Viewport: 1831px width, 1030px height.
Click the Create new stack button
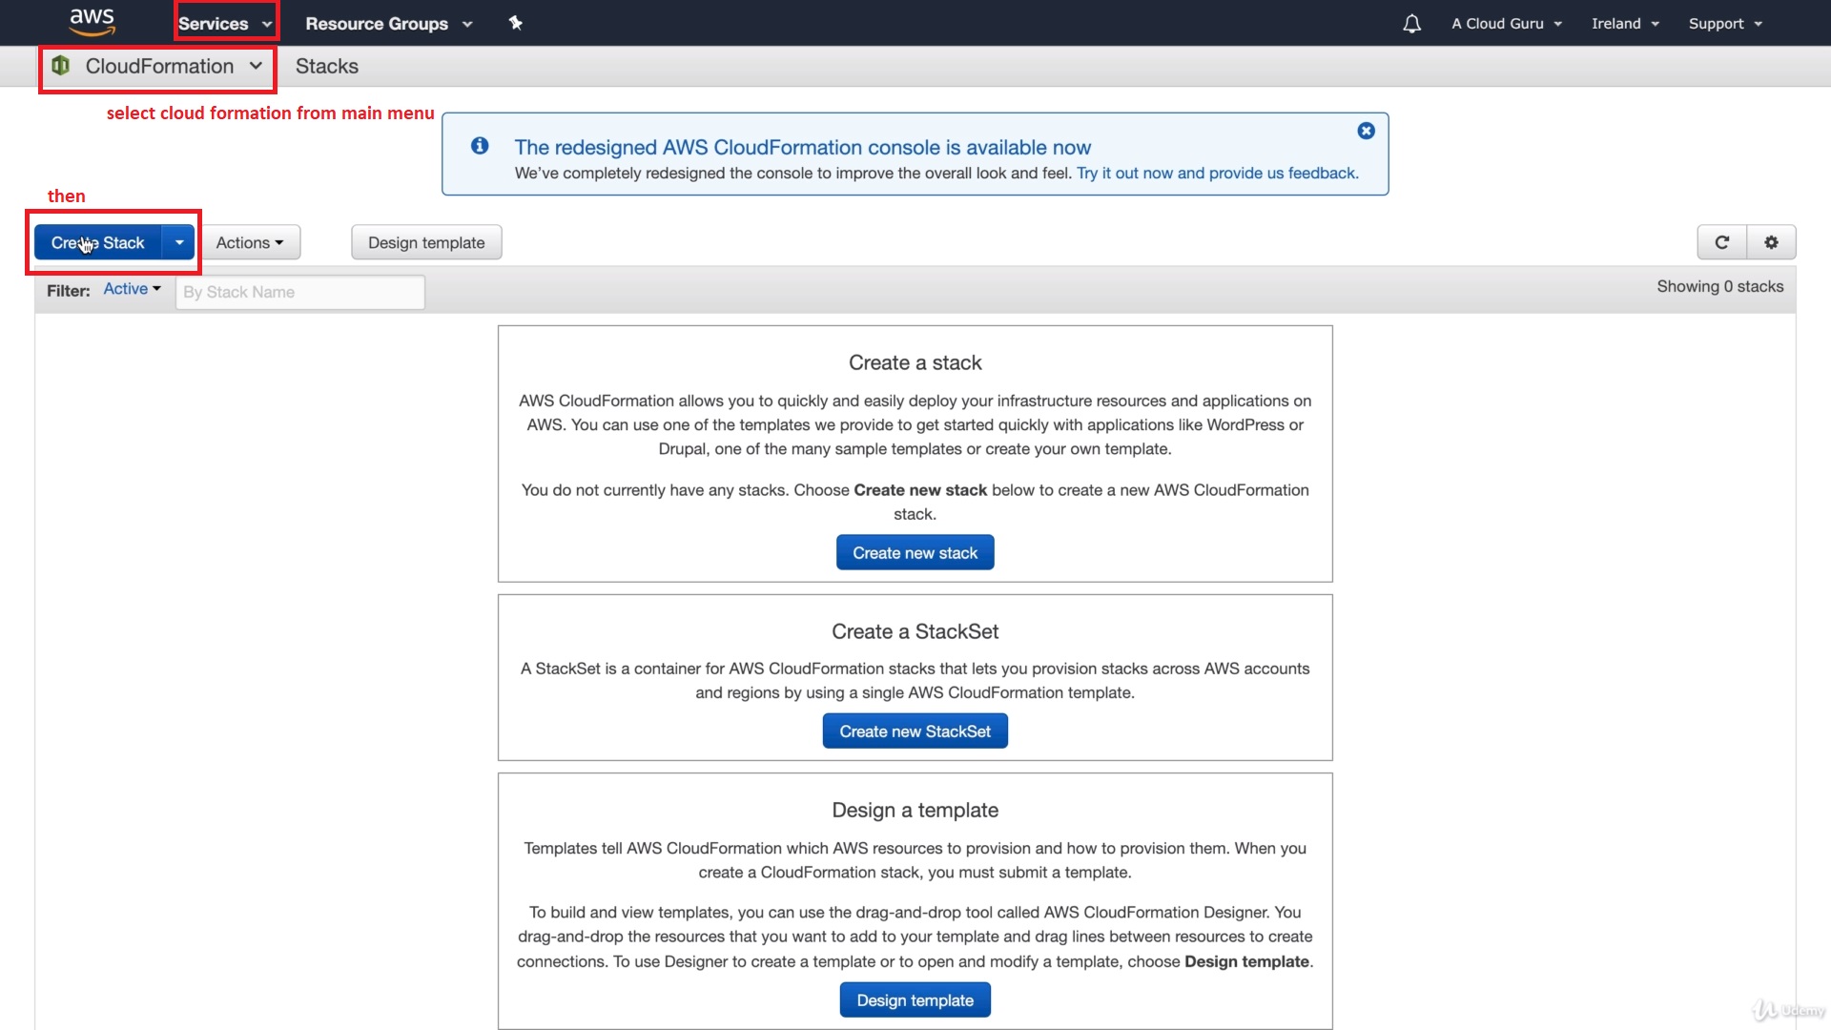click(915, 552)
